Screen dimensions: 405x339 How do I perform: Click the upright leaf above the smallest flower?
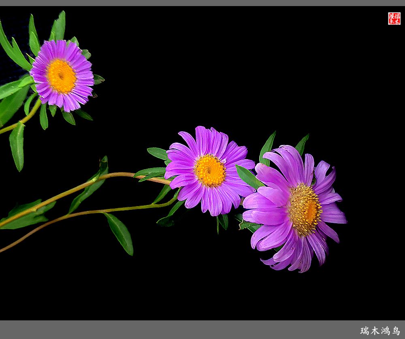coord(59,26)
